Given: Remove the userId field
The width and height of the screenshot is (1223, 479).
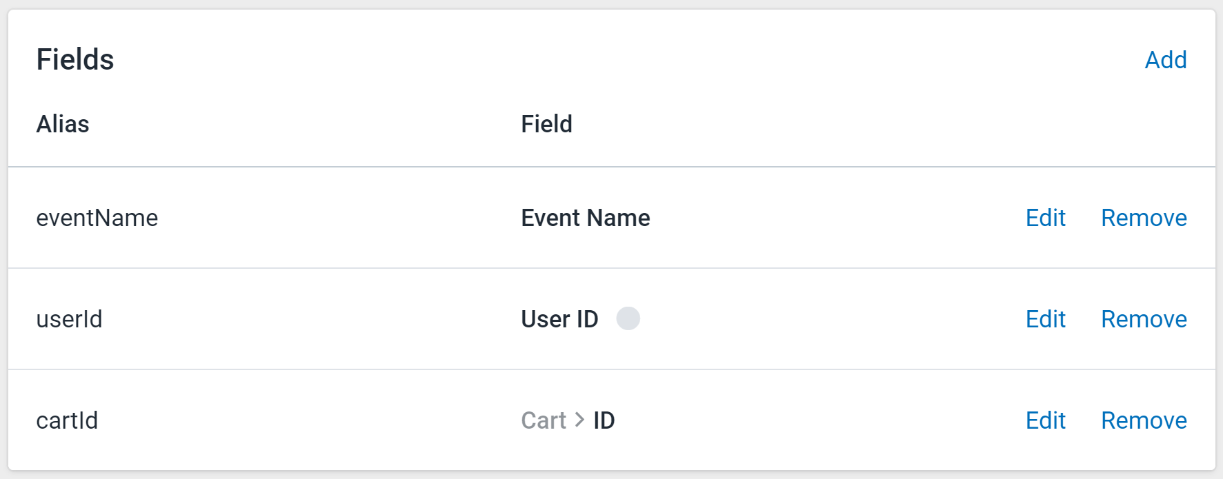Looking at the screenshot, I should click(x=1144, y=319).
